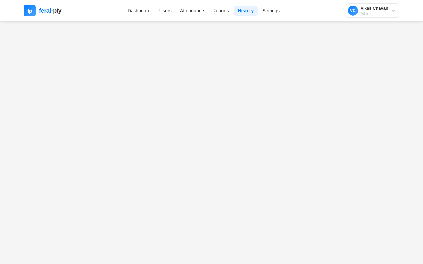Image resolution: width=423 pixels, height=264 pixels.
Task: Select the History tab
Action: tap(246, 11)
